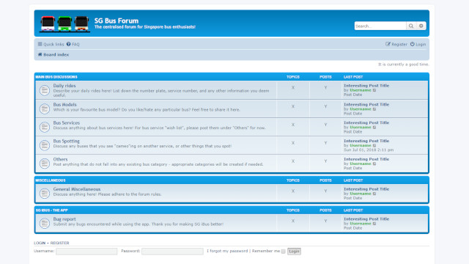This screenshot has width=469, height=264.
Task: Open the Quick links dropdown menu
Action: (x=51, y=44)
